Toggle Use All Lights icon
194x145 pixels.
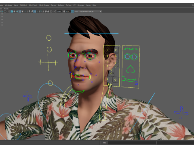[22, 11]
